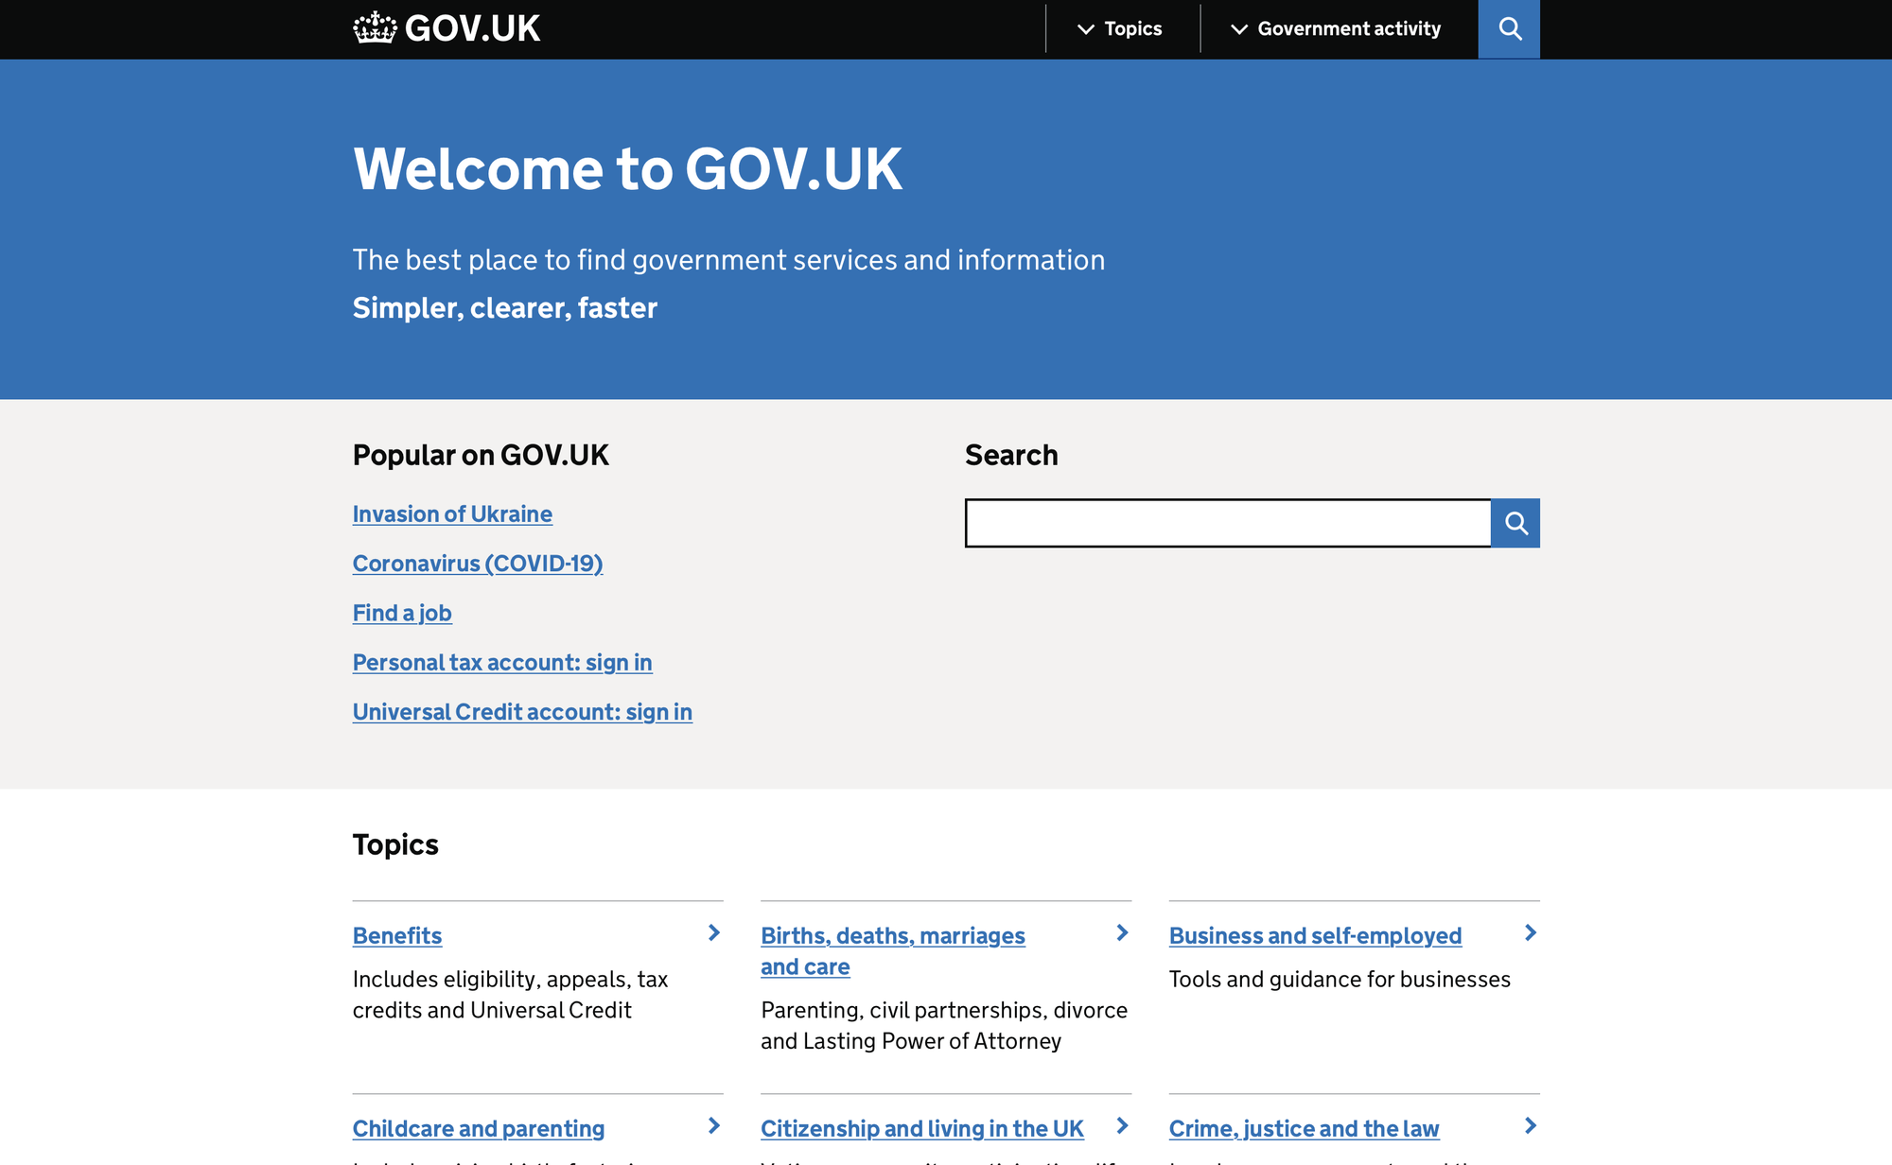Open the Find a job link
1892x1165 pixels.
[x=402, y=613]
